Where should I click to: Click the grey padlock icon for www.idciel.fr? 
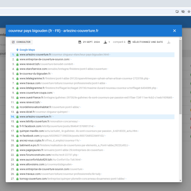(x=18, y=112)
